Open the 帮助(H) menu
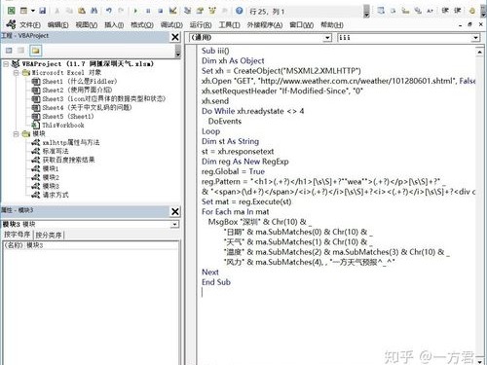This screenshot has width=487, height=365. click(x=332, y=25)
